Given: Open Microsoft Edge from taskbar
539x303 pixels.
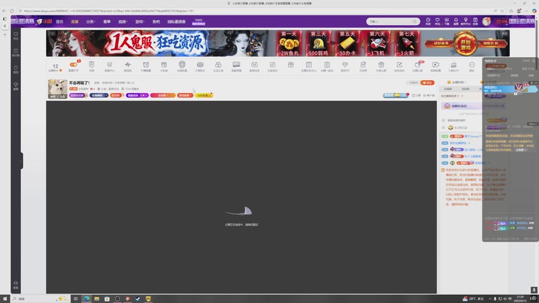Looking at the screenshot, I should 86,298.
